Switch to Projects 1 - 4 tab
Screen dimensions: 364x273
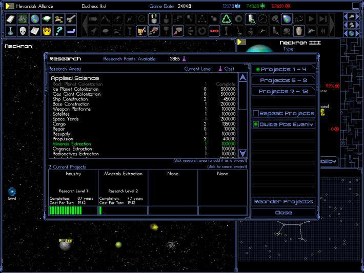[x=283, y=69]
